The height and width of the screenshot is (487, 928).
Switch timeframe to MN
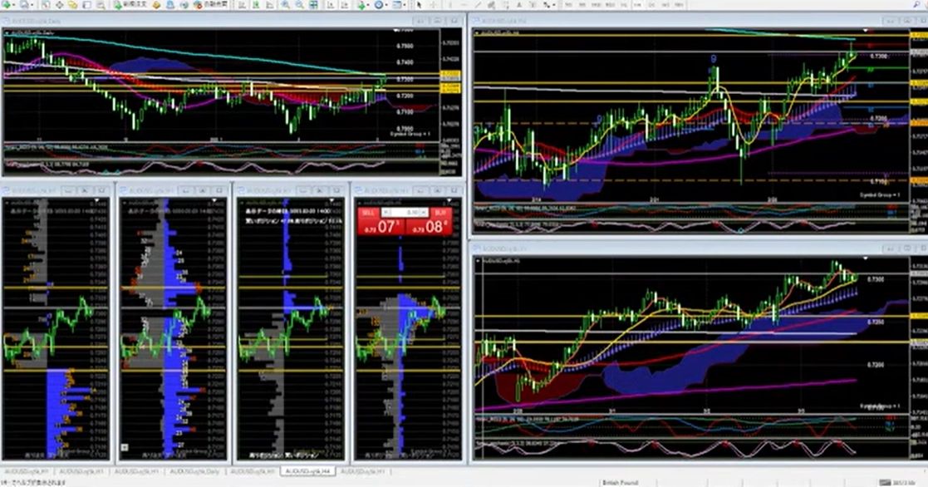click(680, 5)
